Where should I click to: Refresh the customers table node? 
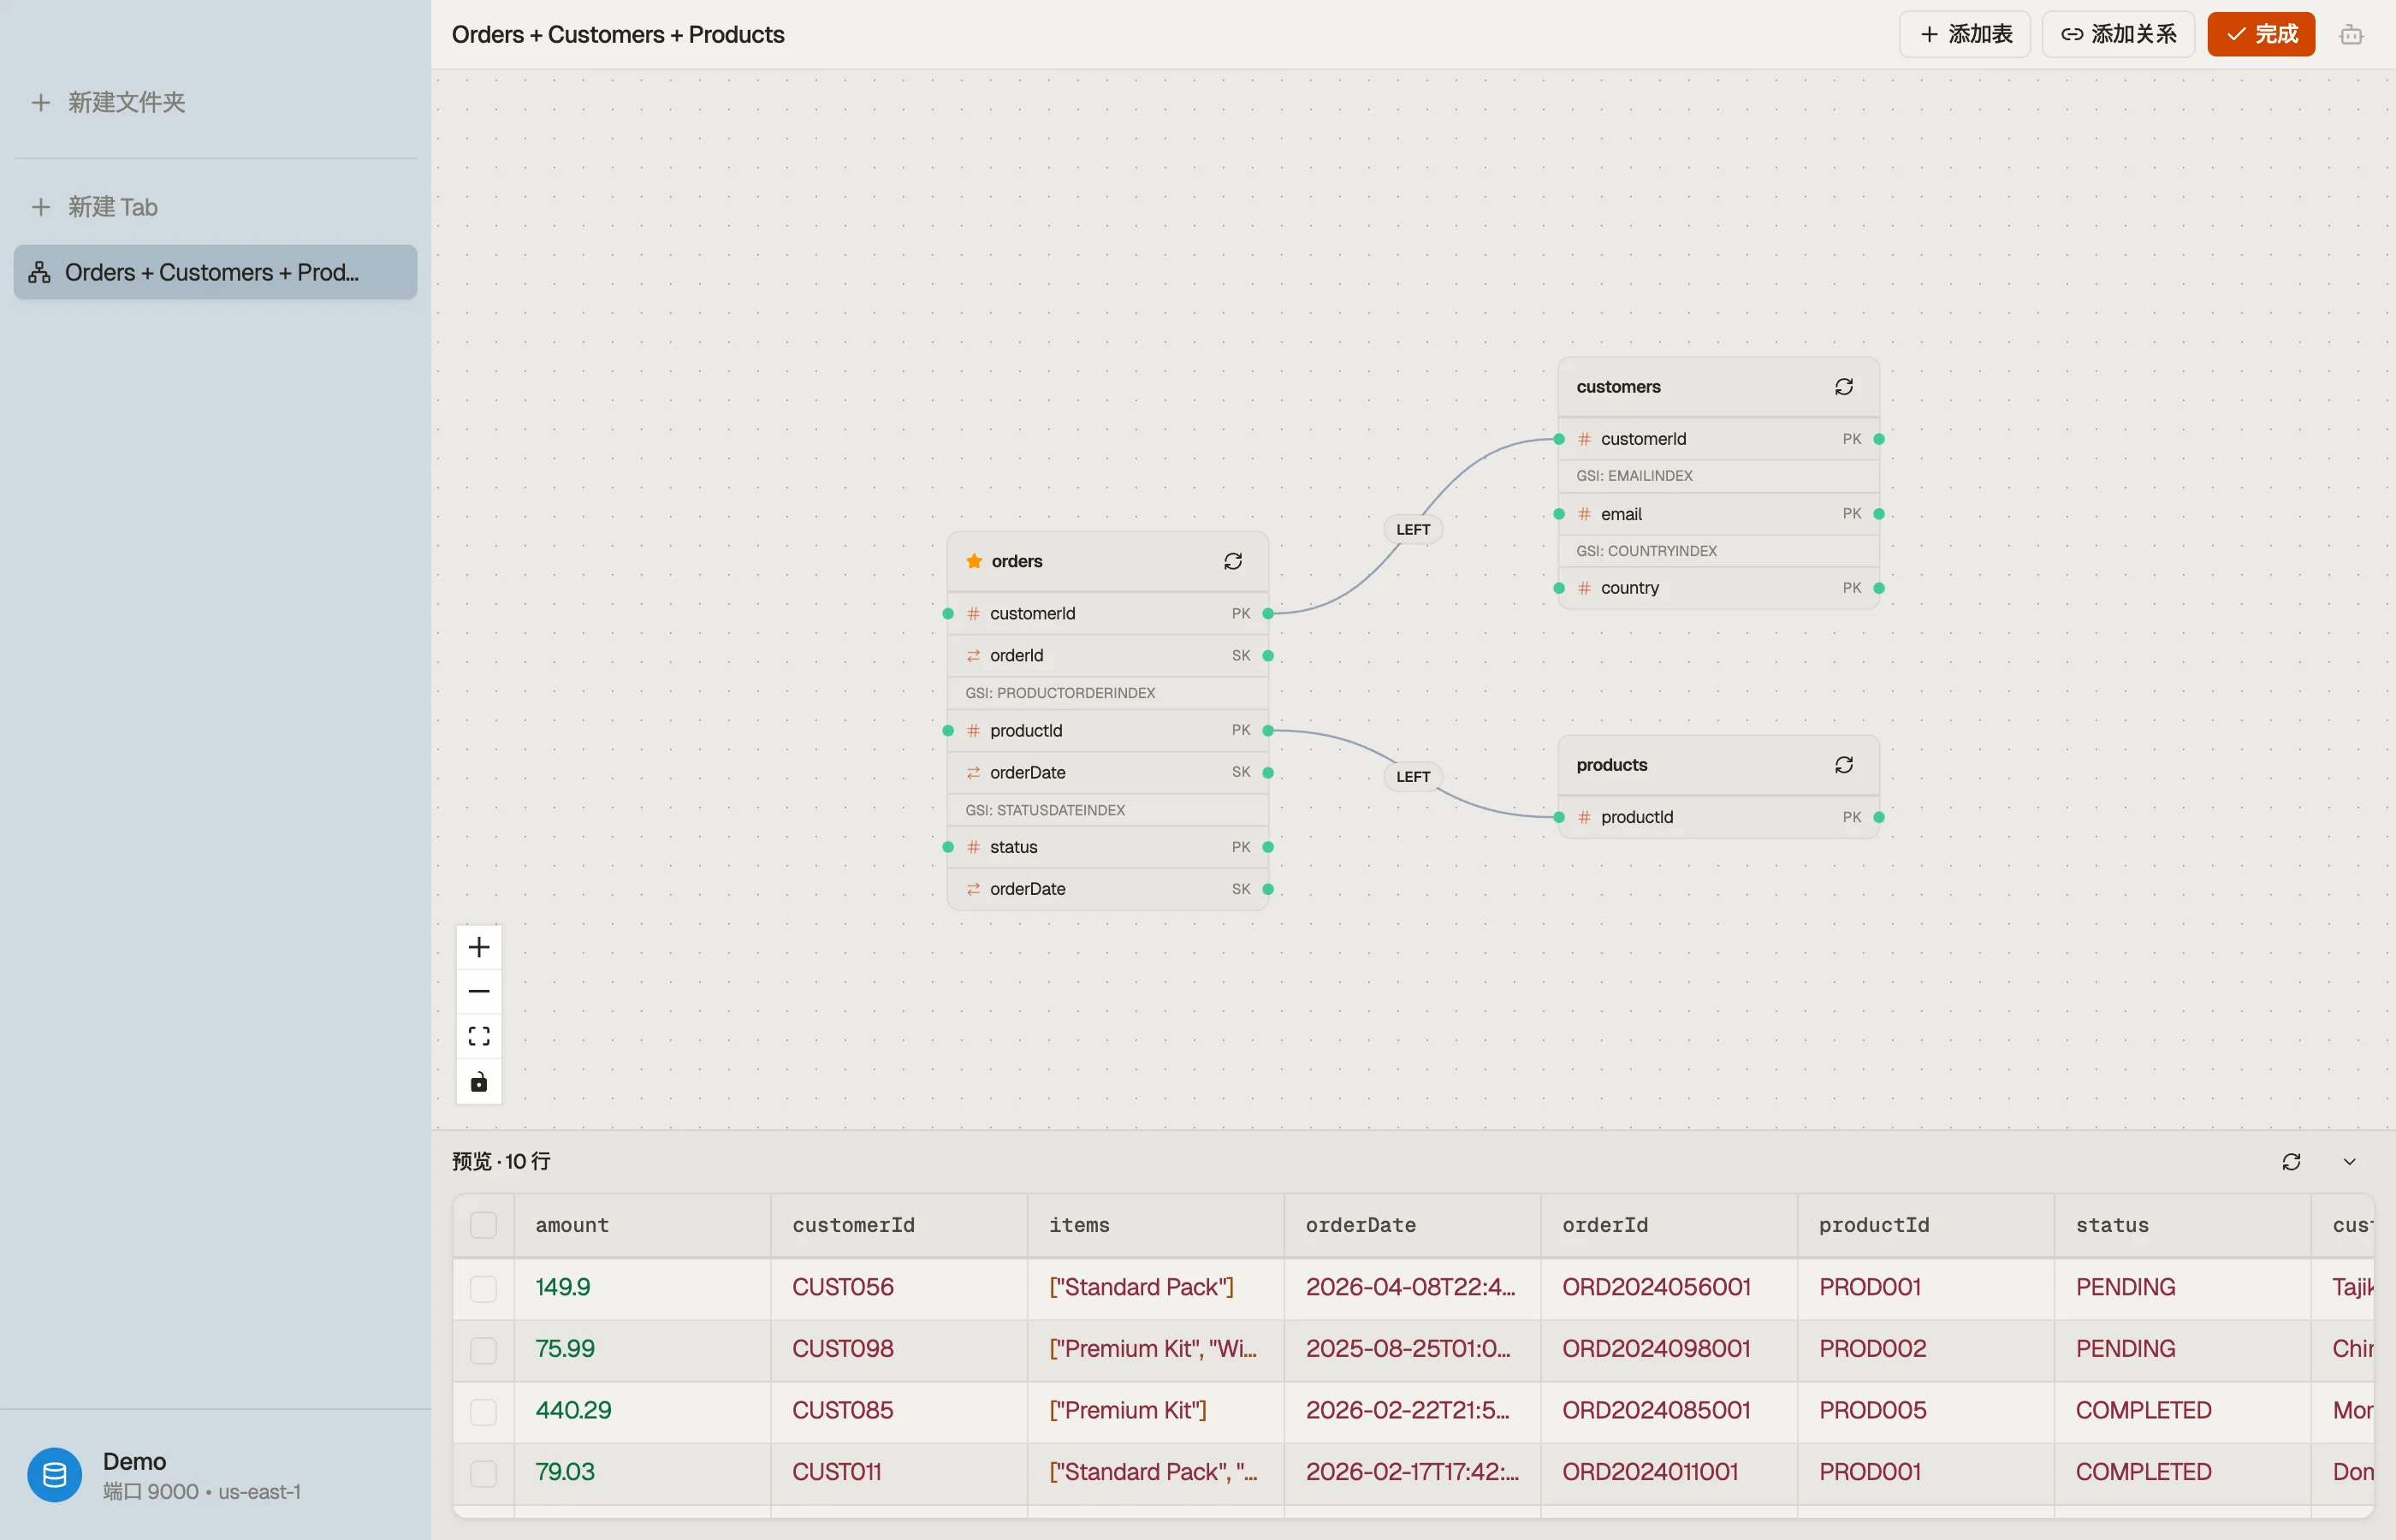(1844, 387)
